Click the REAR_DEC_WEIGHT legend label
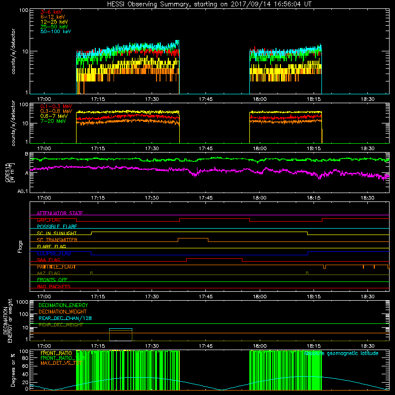 [x=61, y=325]
